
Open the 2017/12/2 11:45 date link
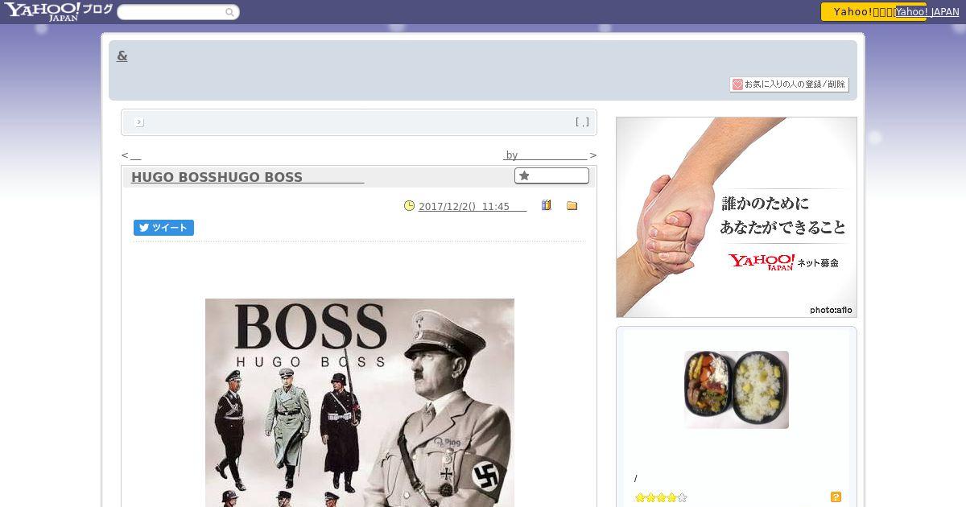473,207
